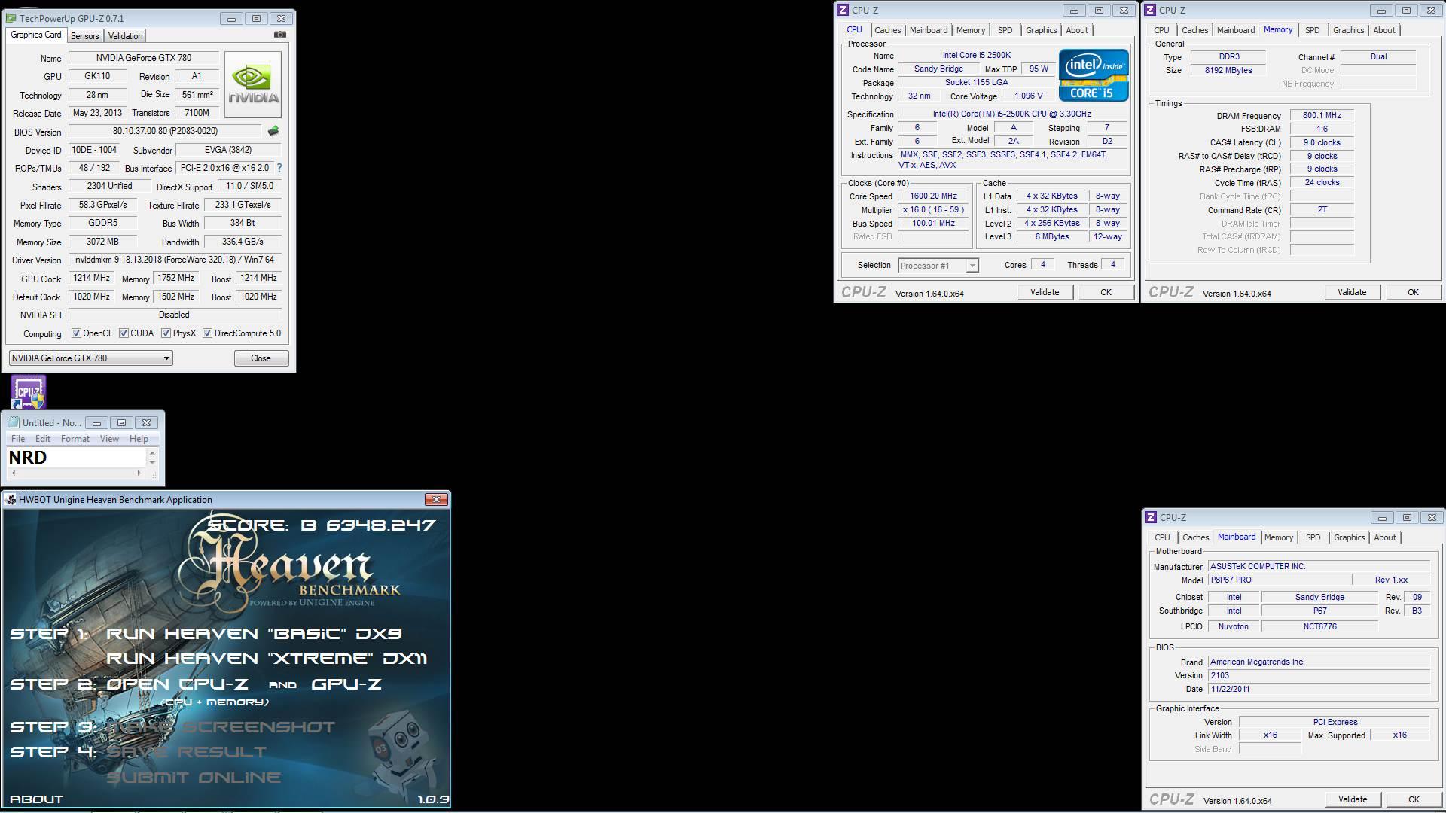Click the BIOS Date 11/22/2011 field
Viewport: 1446px width, 813px height.
1319,689
